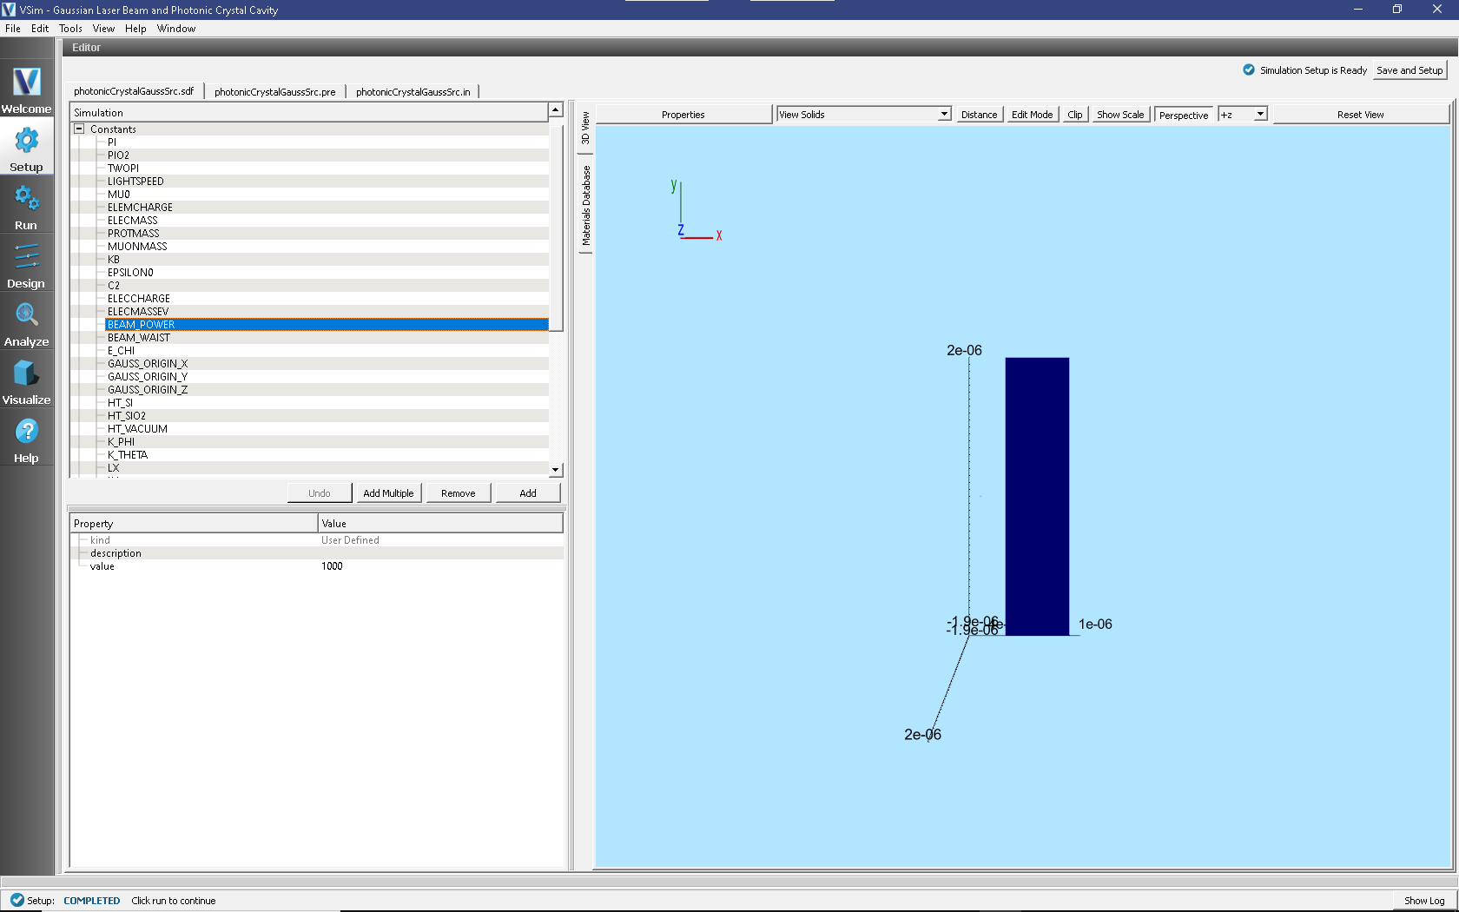Open the View Solids dropdown
This screenshot has height=912, width=1459.
pos(864,114)
